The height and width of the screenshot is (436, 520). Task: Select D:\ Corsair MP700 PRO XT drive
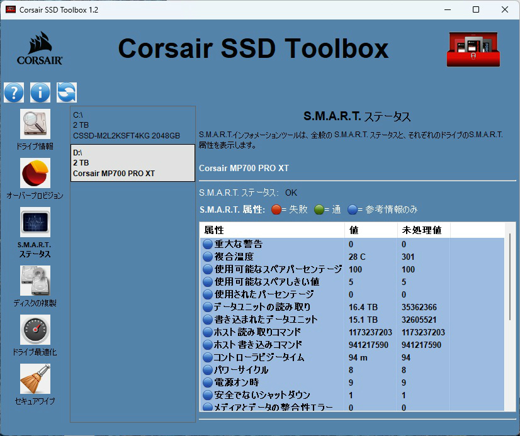133,163
